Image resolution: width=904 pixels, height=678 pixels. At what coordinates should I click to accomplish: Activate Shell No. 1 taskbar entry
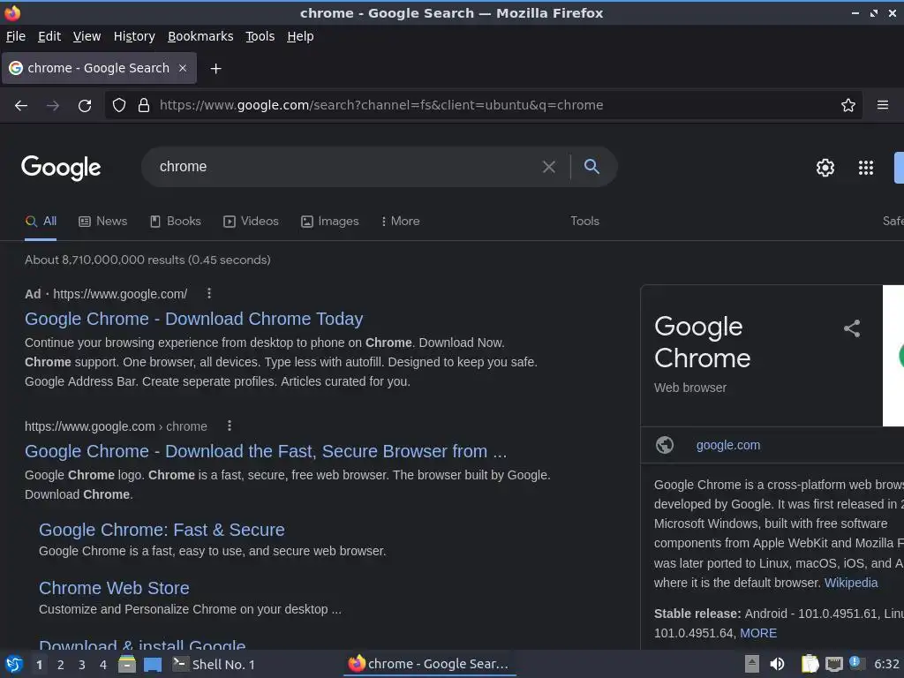(214, 665)
